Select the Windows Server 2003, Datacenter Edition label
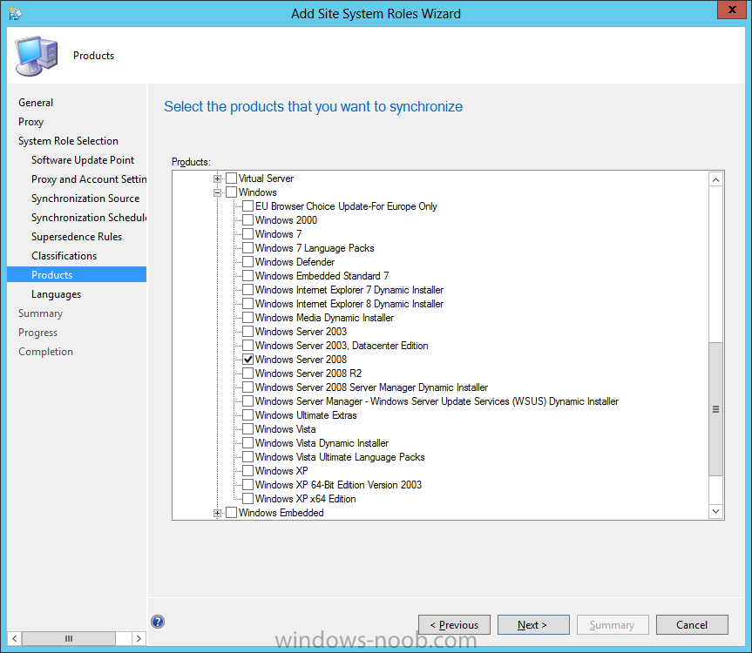 point(342,346)
